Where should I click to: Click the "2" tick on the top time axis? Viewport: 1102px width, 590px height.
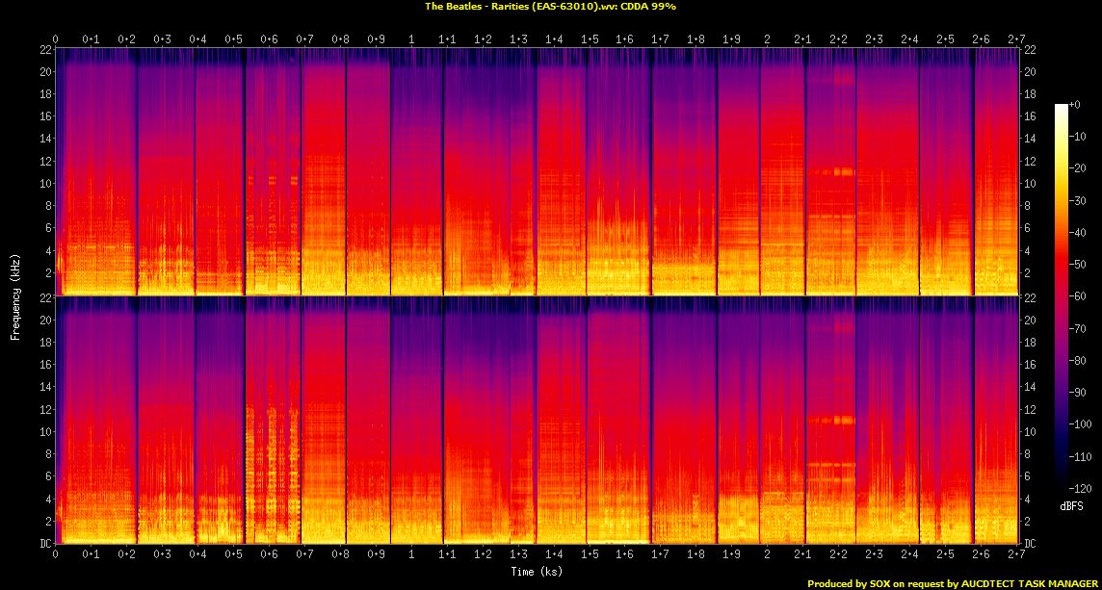click(x=767, y=38)
